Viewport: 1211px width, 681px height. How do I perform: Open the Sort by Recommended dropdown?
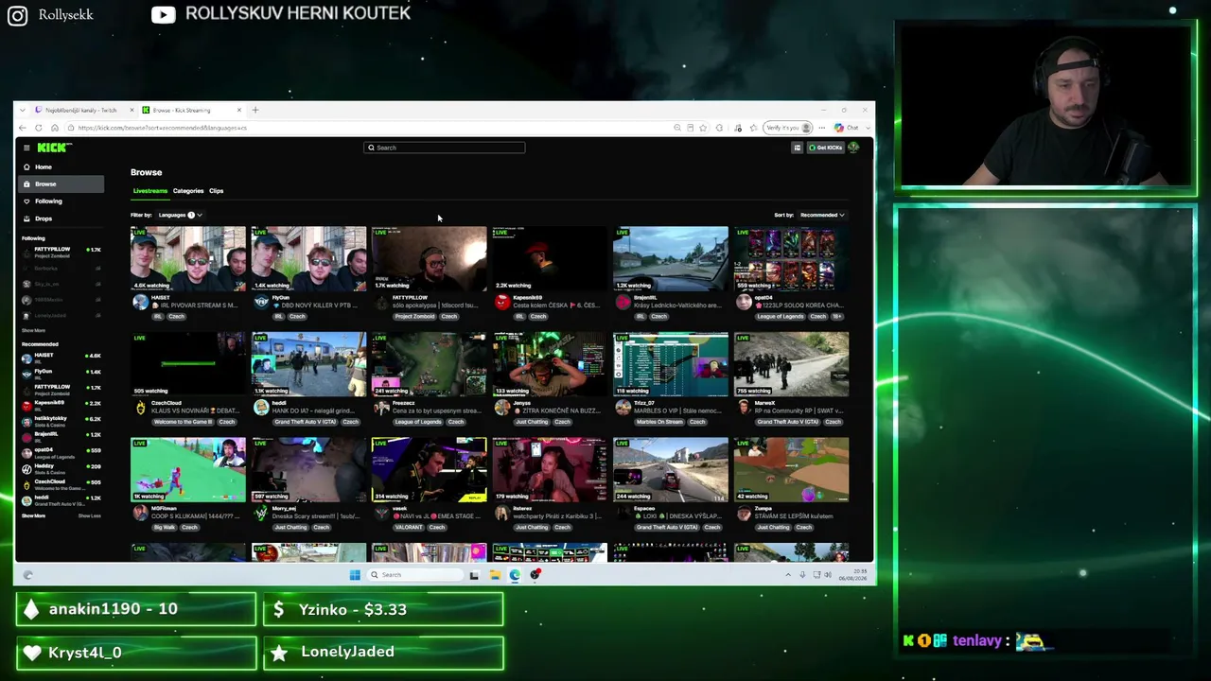[x=821, y=215]
